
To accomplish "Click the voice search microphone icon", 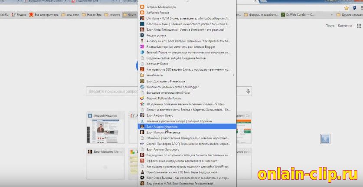I will coord(248,91).
